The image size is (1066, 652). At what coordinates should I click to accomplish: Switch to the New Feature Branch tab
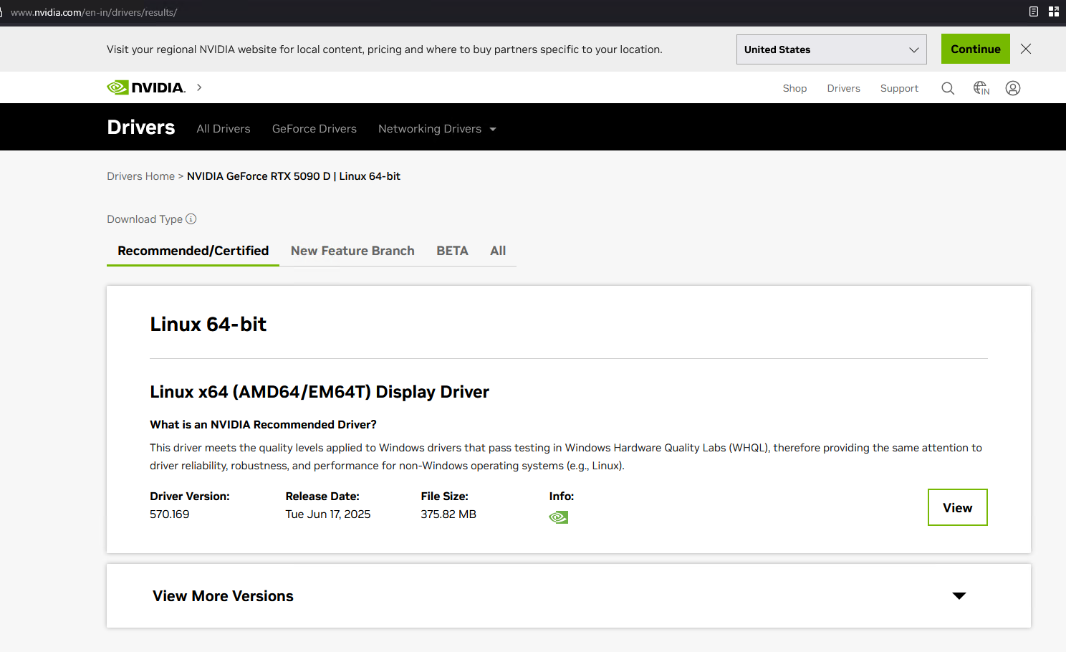coord(352,251)
